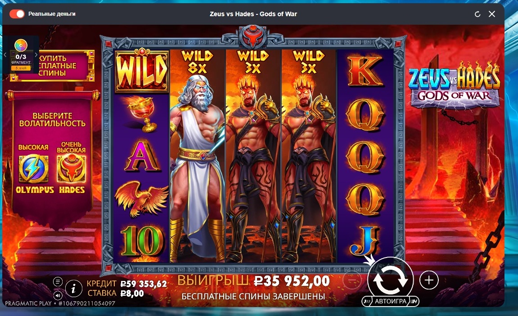Increase bet with plus button

click(429, 280)
